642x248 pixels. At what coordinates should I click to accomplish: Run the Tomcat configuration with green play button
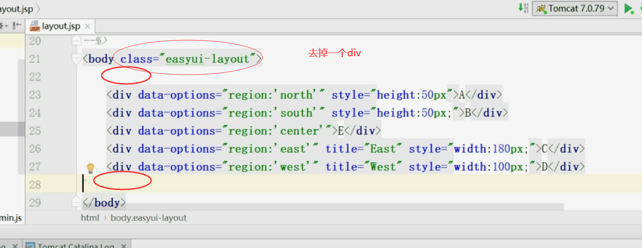(x=629, y=8)
